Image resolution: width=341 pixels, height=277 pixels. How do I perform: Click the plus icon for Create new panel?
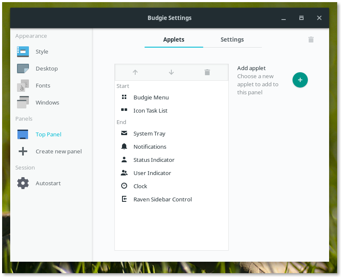pos(23,151)
